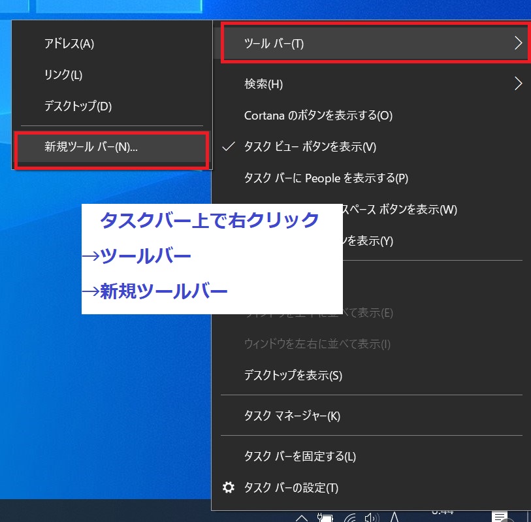
Task: Click the power plug status icon
Action: (x=325, y=517)
